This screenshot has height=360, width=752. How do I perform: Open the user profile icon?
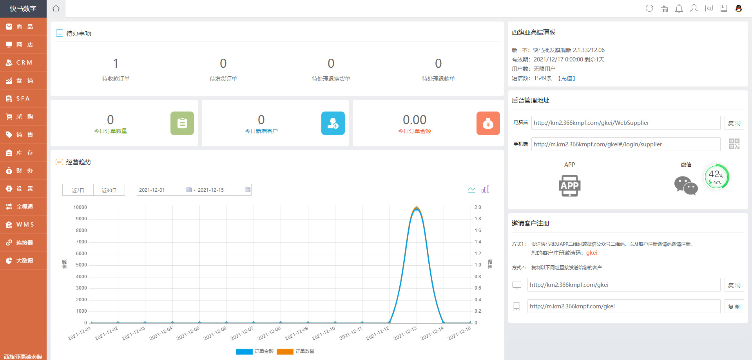point(694,8)
